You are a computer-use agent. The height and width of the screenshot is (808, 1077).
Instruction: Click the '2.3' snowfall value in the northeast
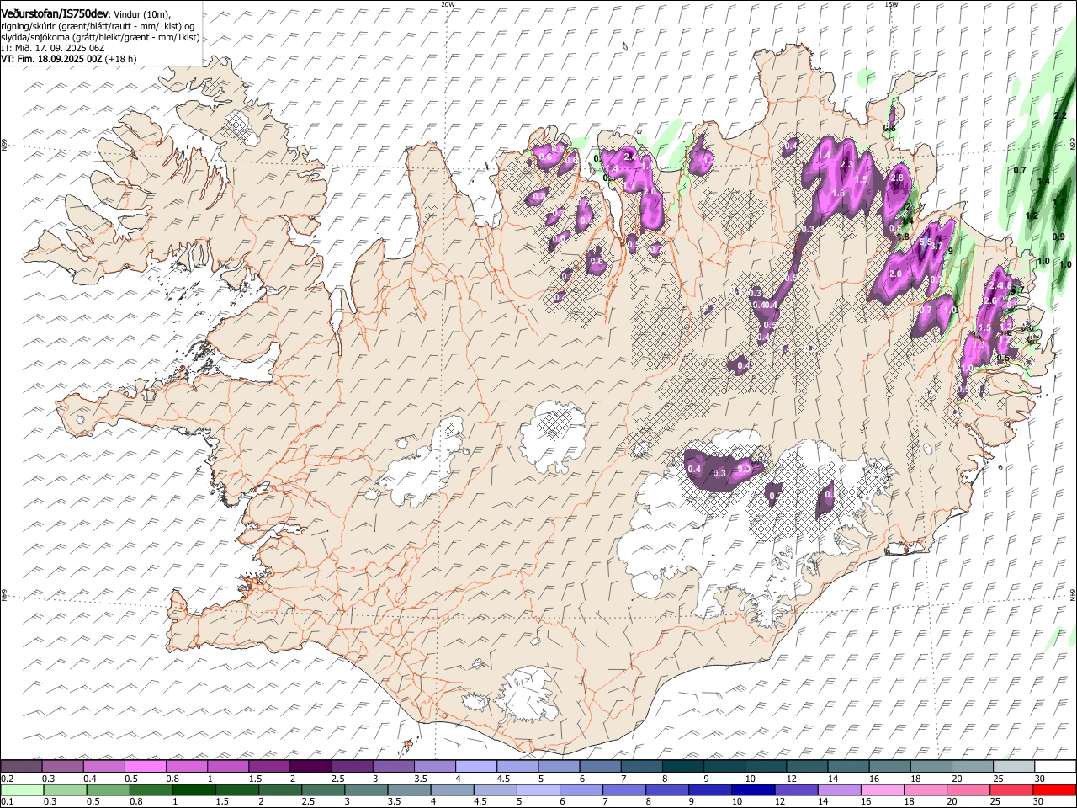tap(846, 164)
